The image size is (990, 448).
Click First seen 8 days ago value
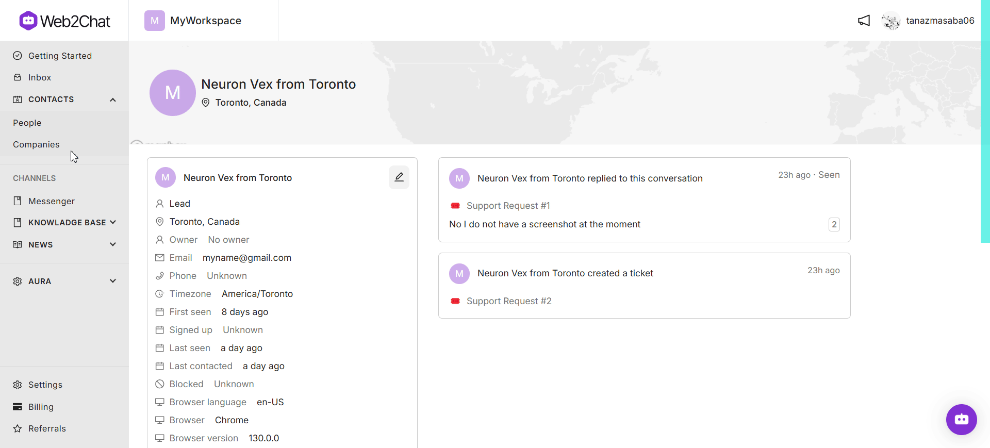pos(245,312)
